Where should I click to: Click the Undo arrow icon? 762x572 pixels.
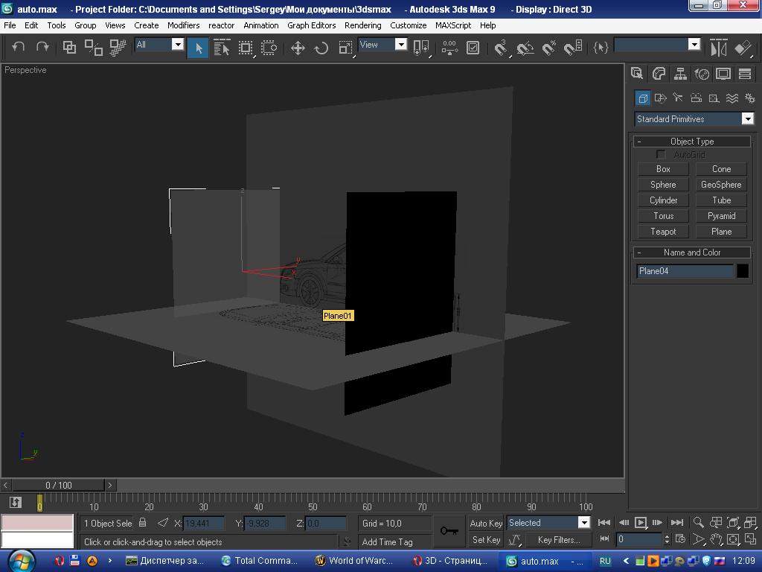pos(19,47)
